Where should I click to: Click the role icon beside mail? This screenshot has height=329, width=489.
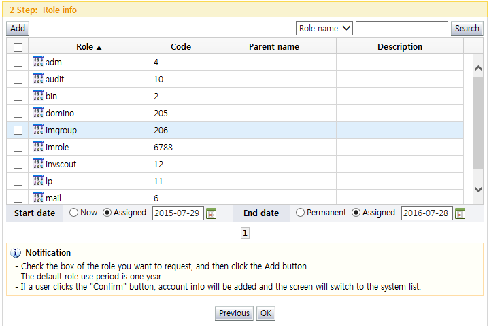point(38,198)
